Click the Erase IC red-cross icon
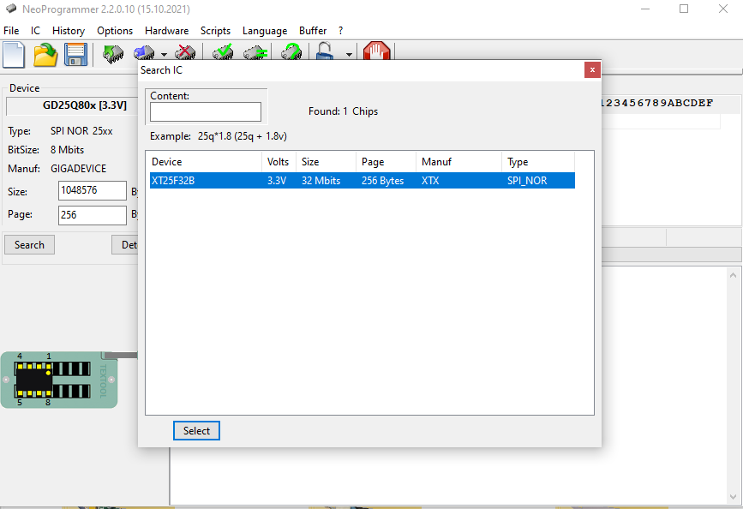 click(185, 53)
